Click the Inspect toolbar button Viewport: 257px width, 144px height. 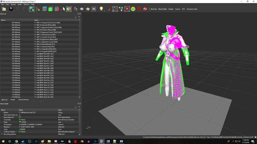coord(178,9)
